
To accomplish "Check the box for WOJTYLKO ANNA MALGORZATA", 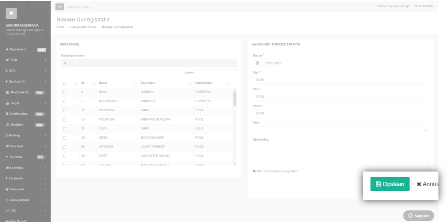I will 65,120.
